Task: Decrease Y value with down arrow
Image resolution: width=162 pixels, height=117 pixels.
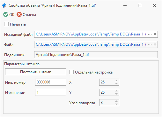Action: [x=116, y=94]
